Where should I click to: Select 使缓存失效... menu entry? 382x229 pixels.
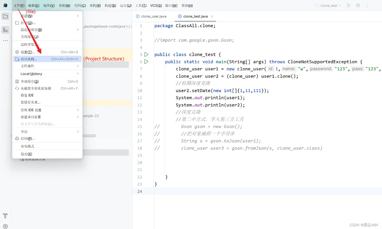coord(47,102)
